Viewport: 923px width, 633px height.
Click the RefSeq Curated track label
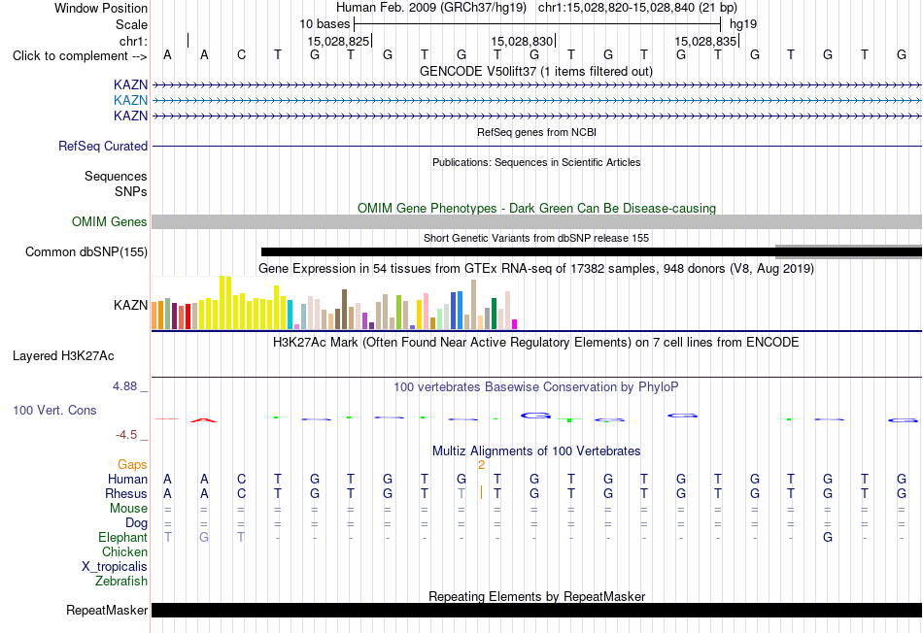pyautogui.click(x=103, y=146)
